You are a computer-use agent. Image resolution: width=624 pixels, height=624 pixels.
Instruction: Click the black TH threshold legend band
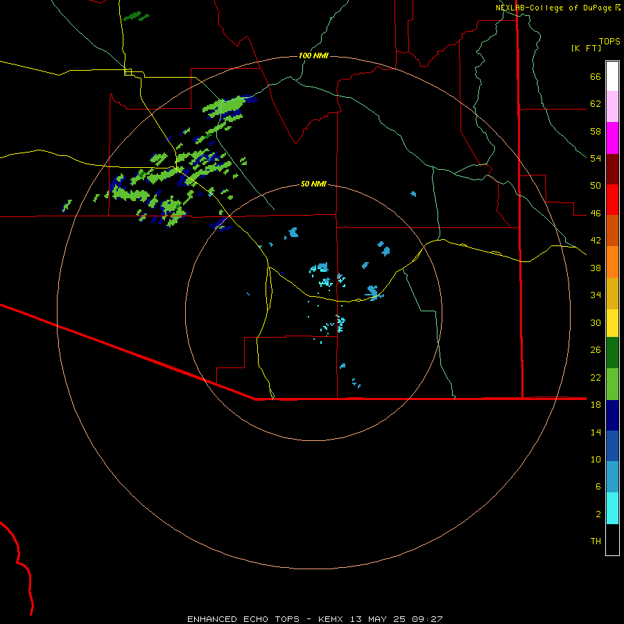[x=612, y=539]
